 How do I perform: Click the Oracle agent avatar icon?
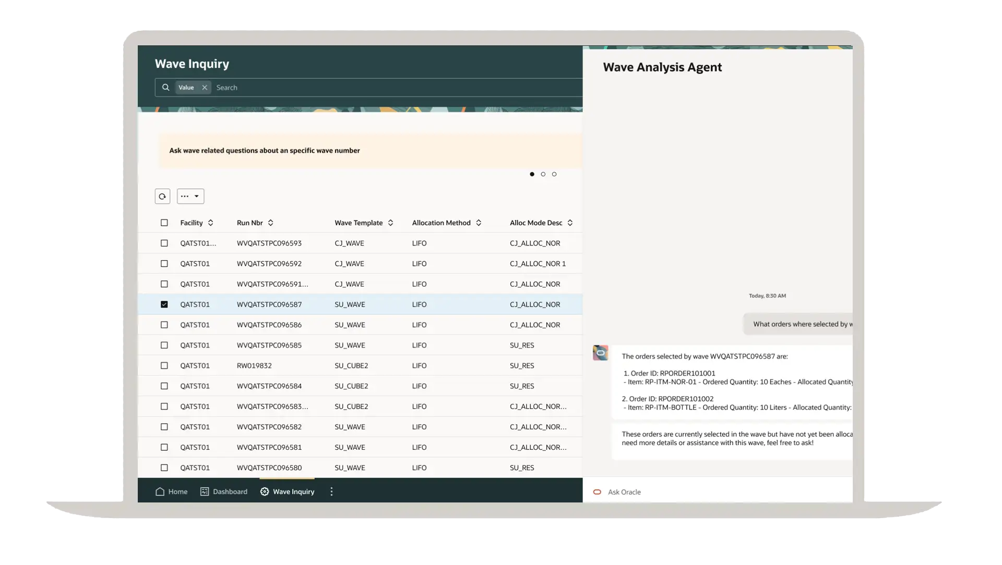coord(600,353)
